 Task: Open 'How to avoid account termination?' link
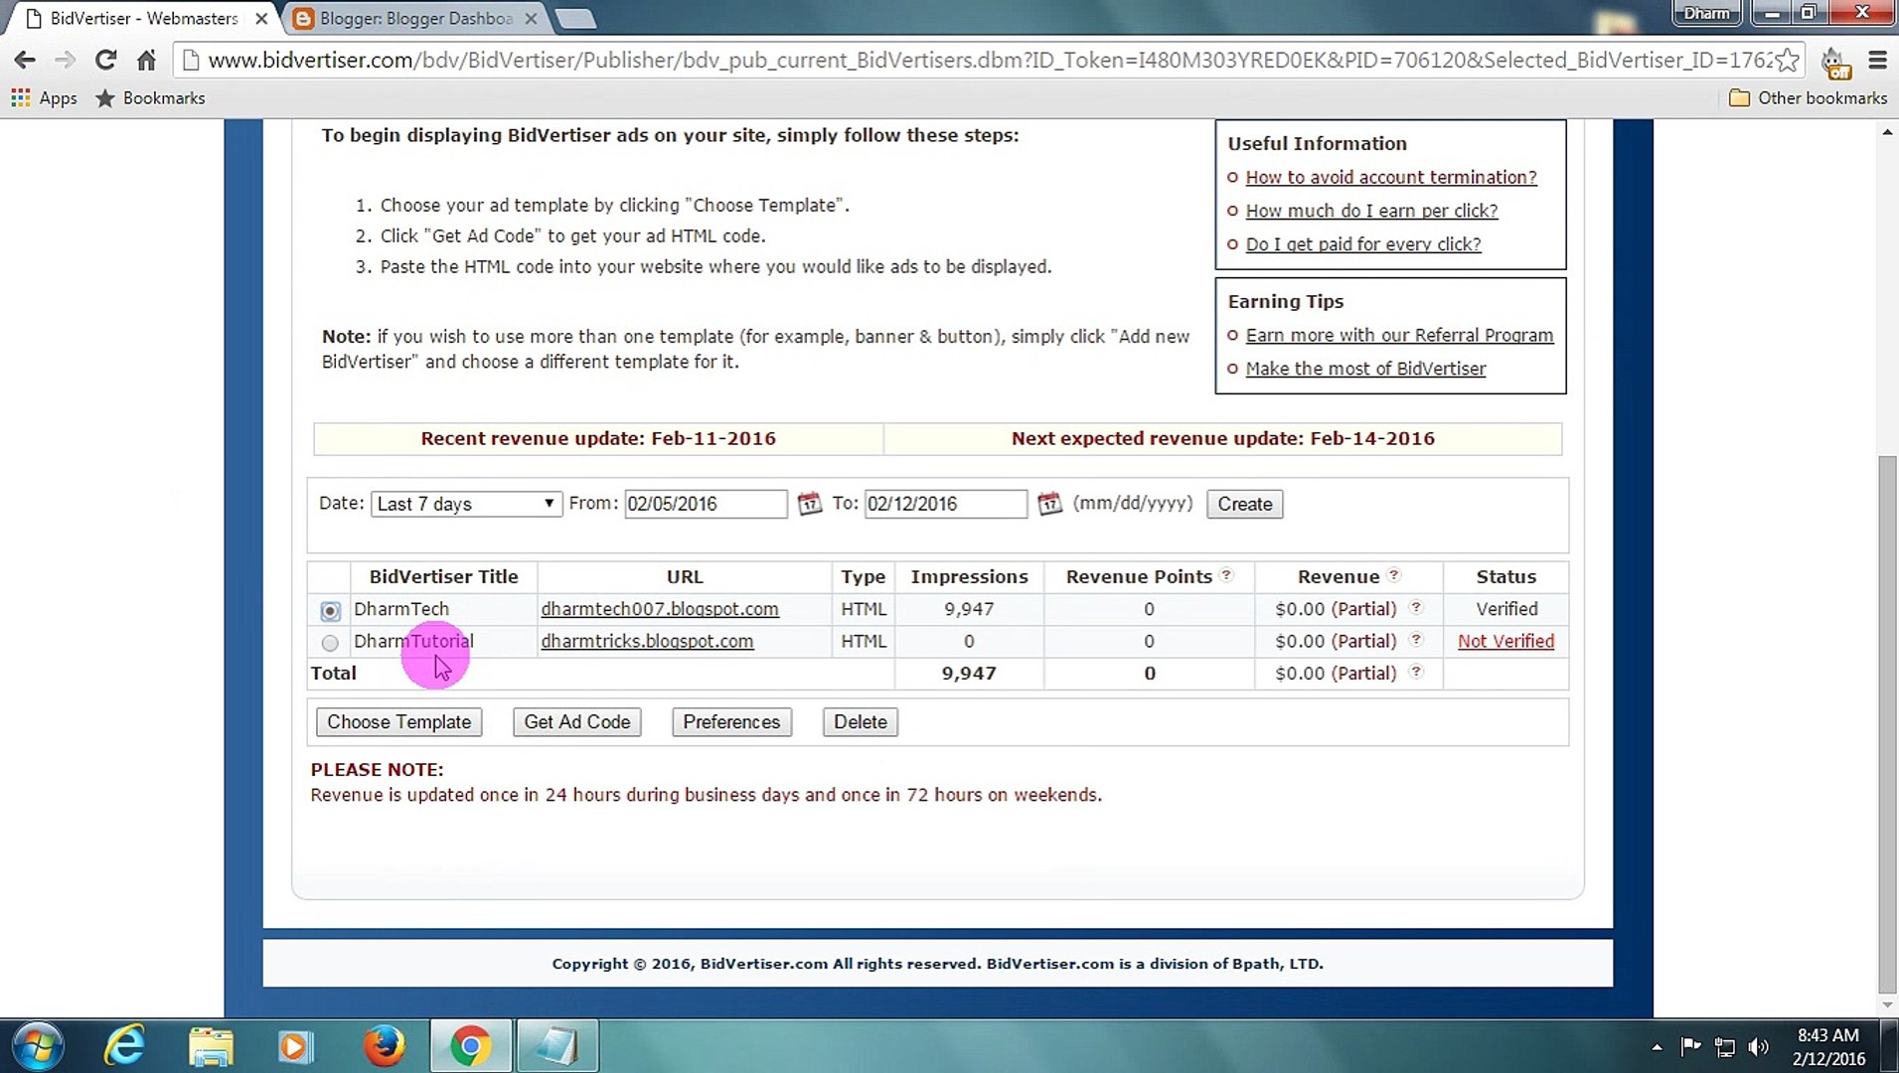click(1391, 177)
